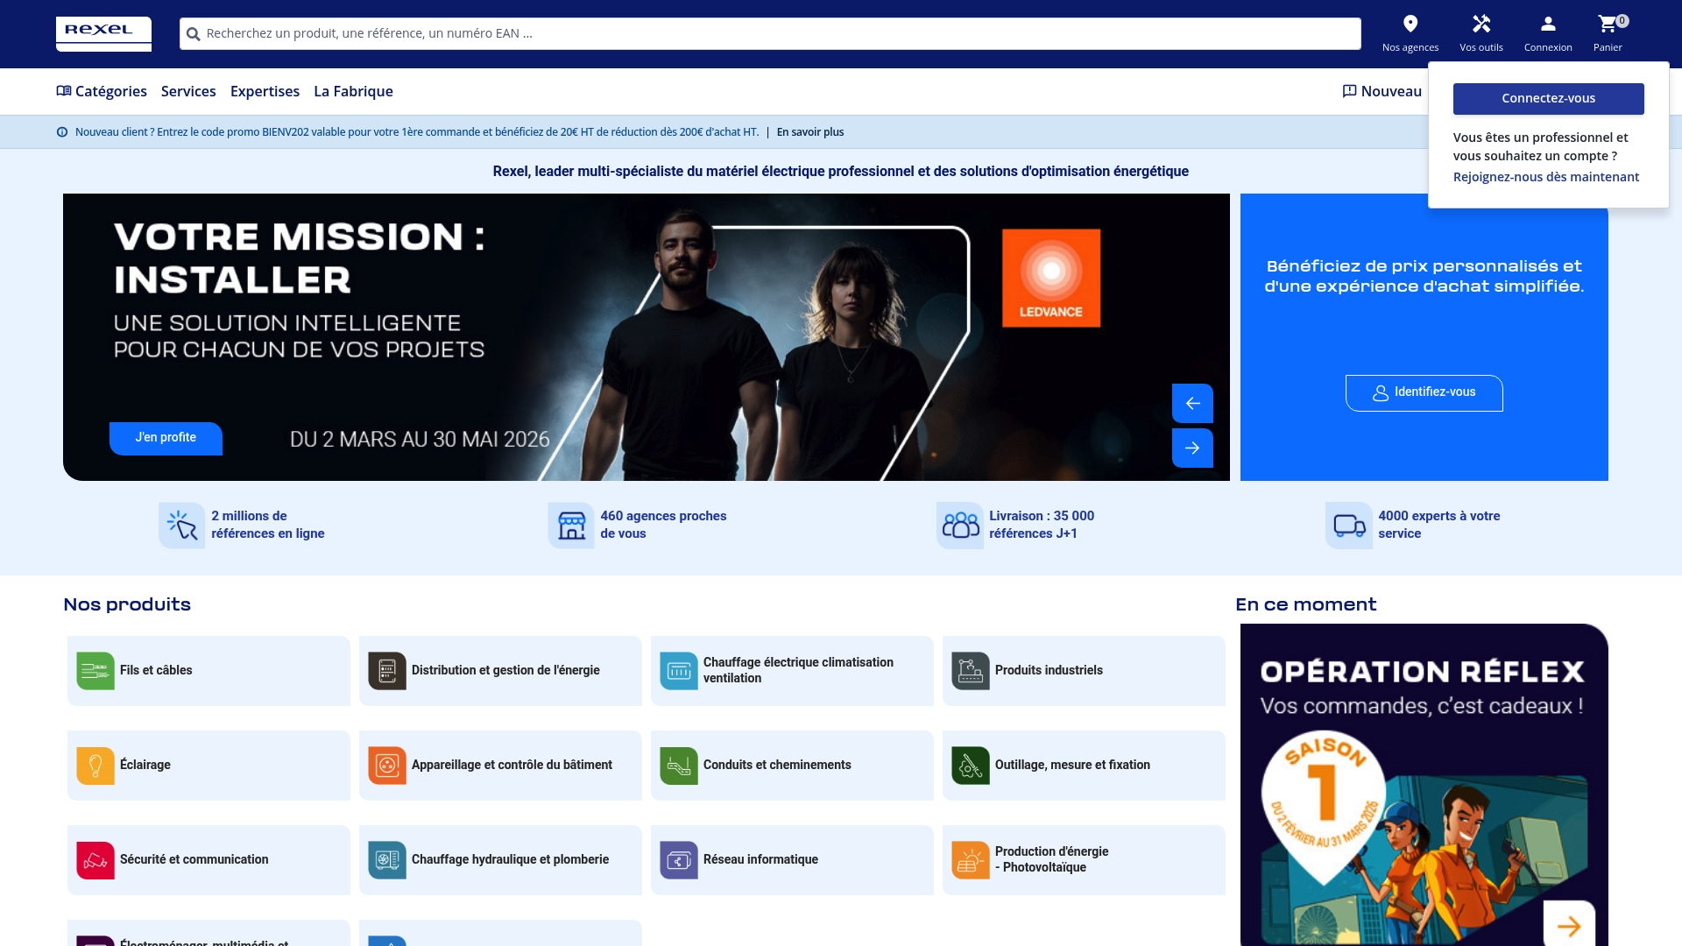Open Éclairage category
The height and width of the screenshot is (946, 1682).
208,766
